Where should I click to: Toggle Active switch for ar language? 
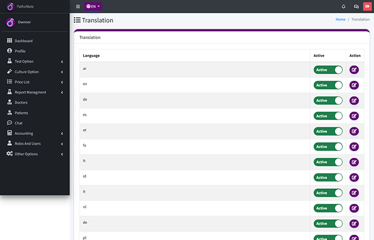tap(328, 70)
